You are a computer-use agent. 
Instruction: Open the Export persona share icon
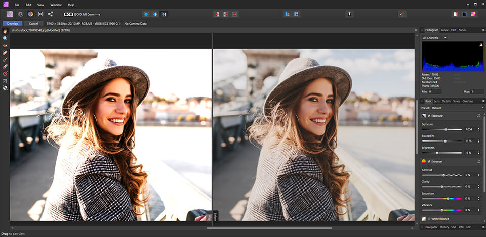point(50,14)
